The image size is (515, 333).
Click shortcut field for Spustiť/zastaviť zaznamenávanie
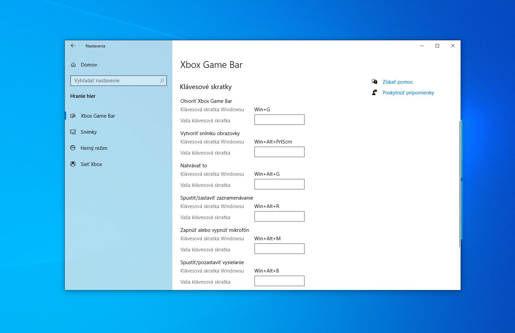[x=280, y=216]
